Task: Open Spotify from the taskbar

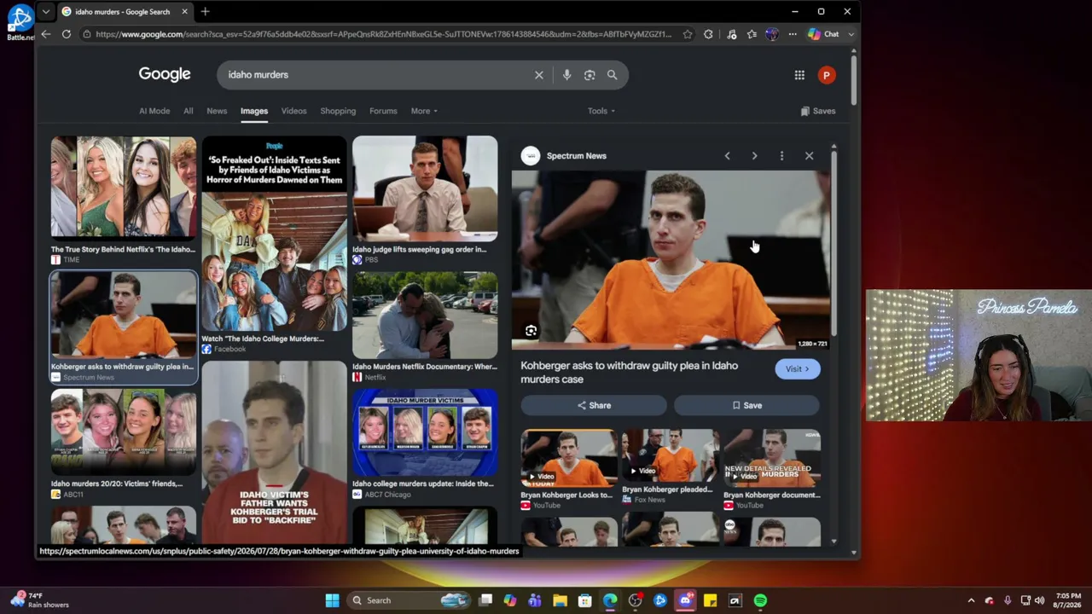Action: [x=760, y=600]
